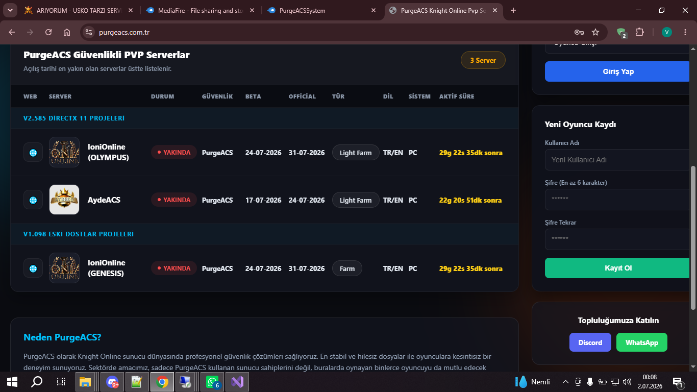Bookmark this page with the star icon
The height and width of the screenshot is (392, 697).
595,32
